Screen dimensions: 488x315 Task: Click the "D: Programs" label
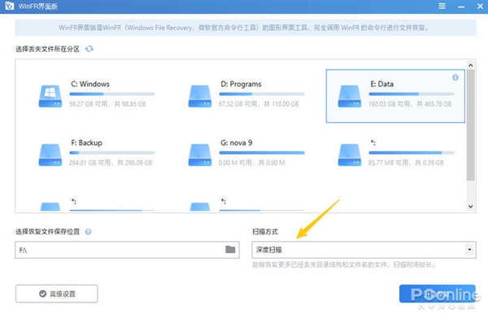click(241, 84)
